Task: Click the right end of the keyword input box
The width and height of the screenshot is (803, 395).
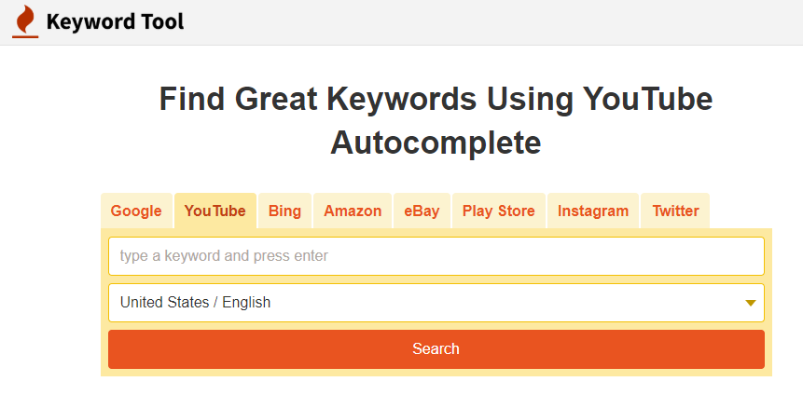Action: click(x=748, y=256)
